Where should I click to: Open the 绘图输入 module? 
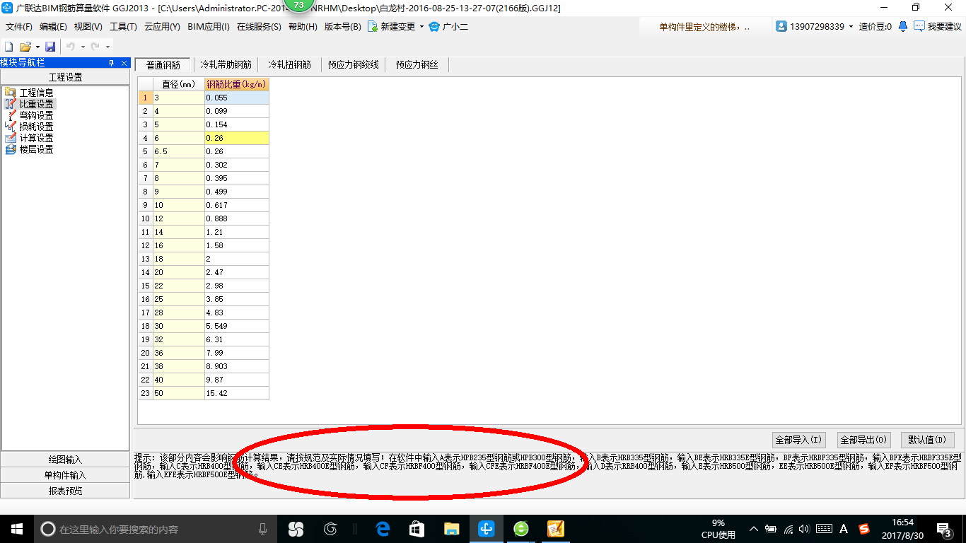(x=65, y=460)
